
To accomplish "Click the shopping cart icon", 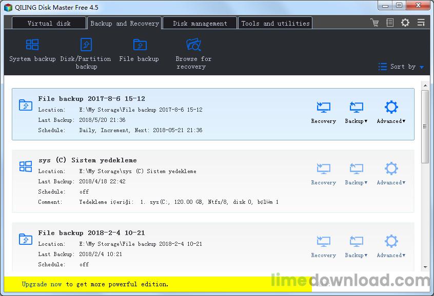I will coord(374,23).
